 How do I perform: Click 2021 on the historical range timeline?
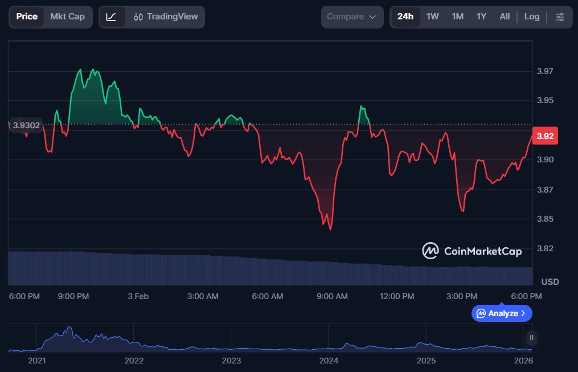(x=37, y=361)
